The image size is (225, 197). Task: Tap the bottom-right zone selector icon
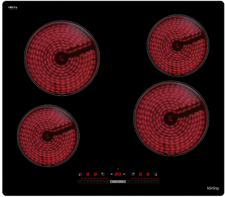(155, 174)
